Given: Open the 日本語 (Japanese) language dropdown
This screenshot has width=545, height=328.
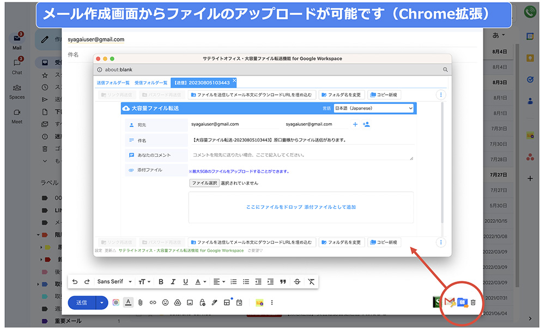Looking at the screenshot, I should coord(374,108).
